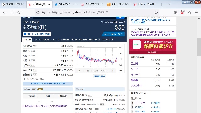Open the shield tracking protection icon
This screenshot has height=113, width=201.
pyautogui.click(x=38, y=13)
